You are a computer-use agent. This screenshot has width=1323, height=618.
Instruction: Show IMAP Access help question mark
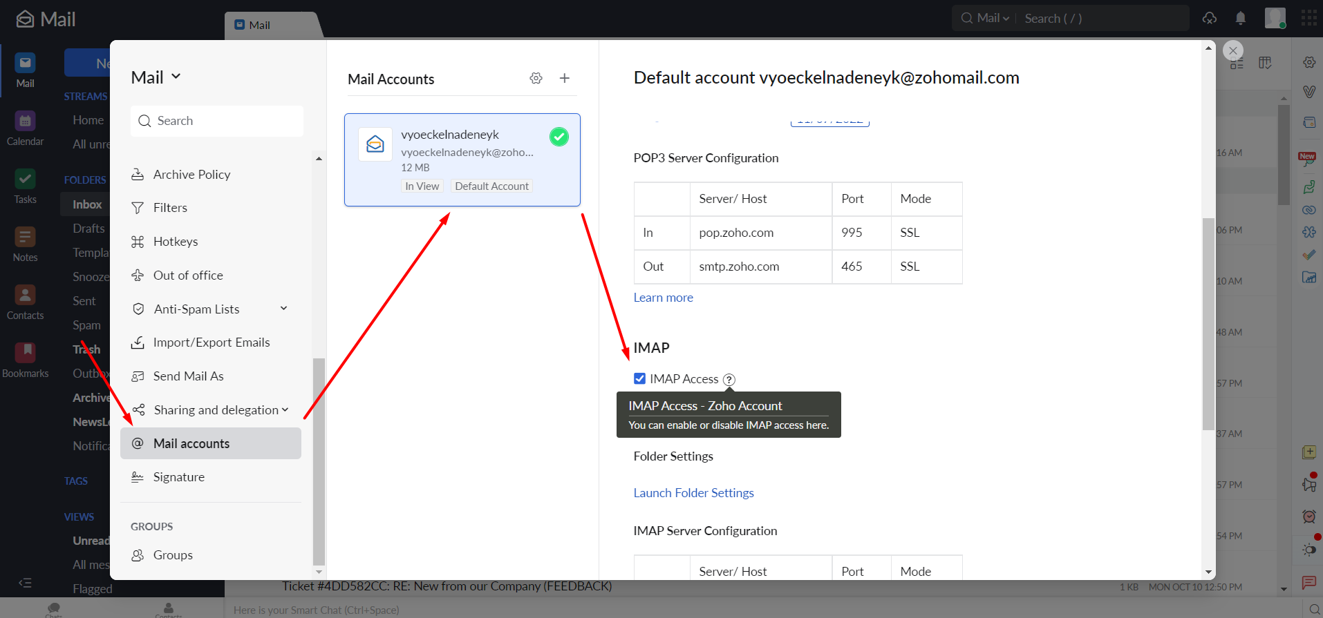[x=729, y=380]
